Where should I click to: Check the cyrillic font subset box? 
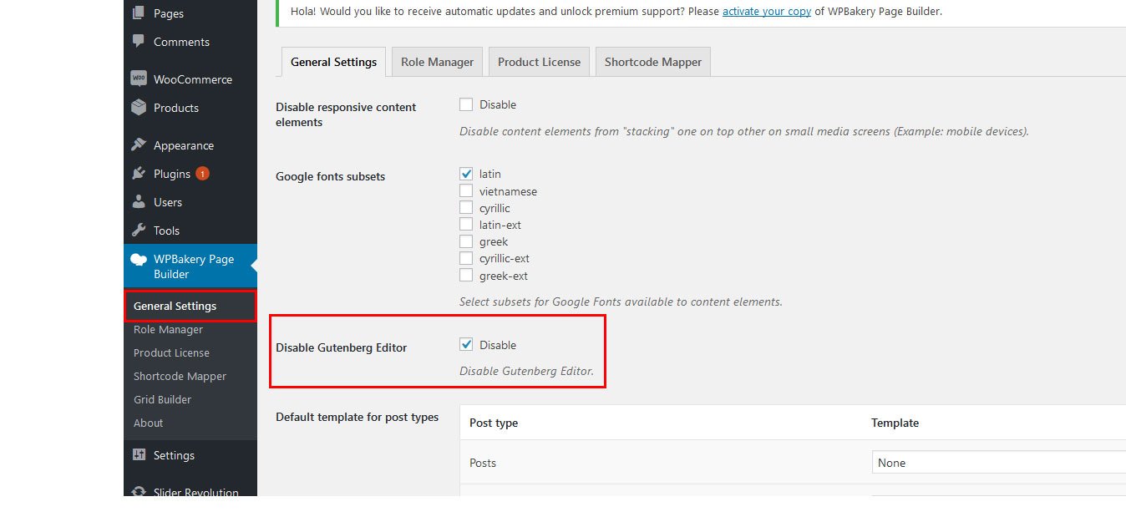click(x=466, y=208)
